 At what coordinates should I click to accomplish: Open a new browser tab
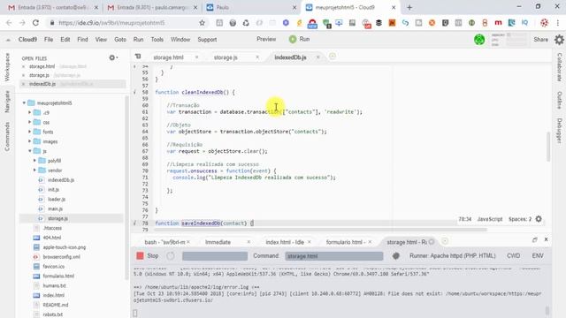coord(409,7)
